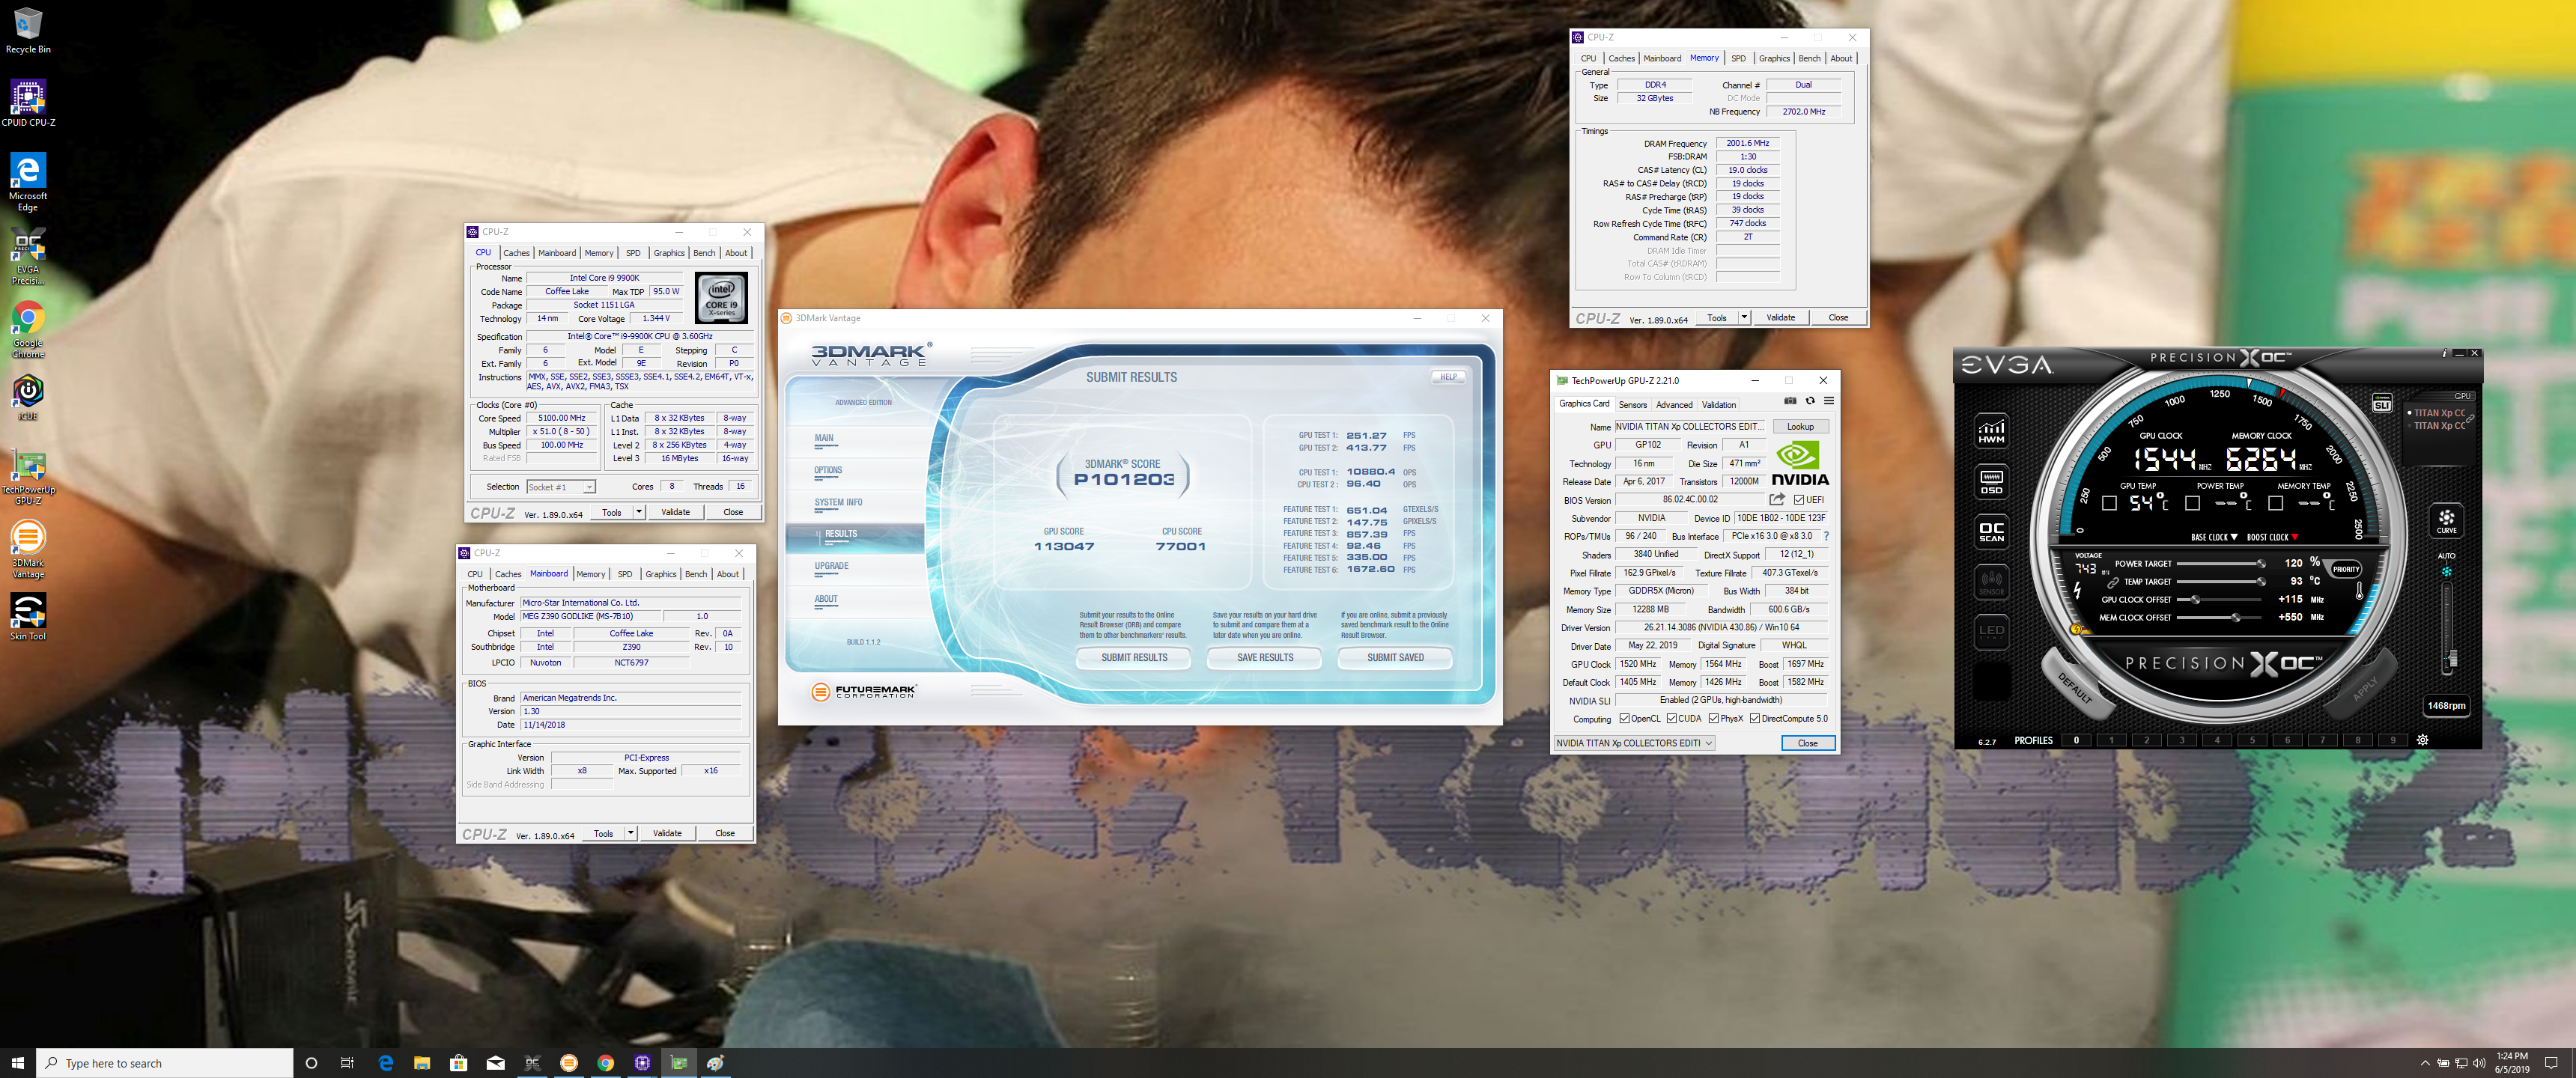Open Task View on the taskbar

347,1063
